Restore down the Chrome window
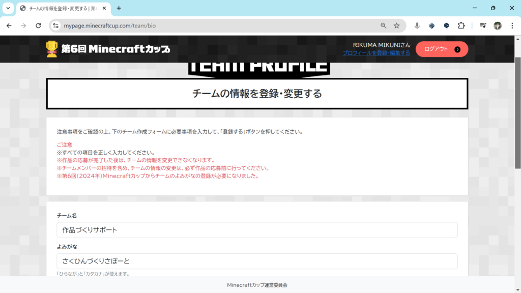 point(493,8)
